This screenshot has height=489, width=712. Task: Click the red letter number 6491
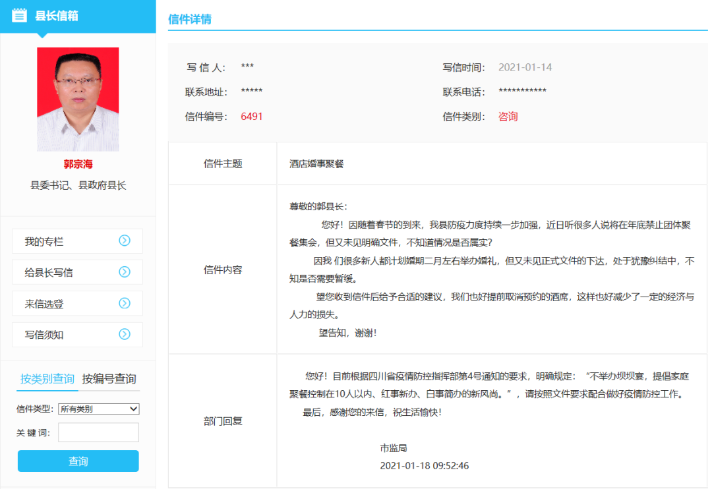251,116
